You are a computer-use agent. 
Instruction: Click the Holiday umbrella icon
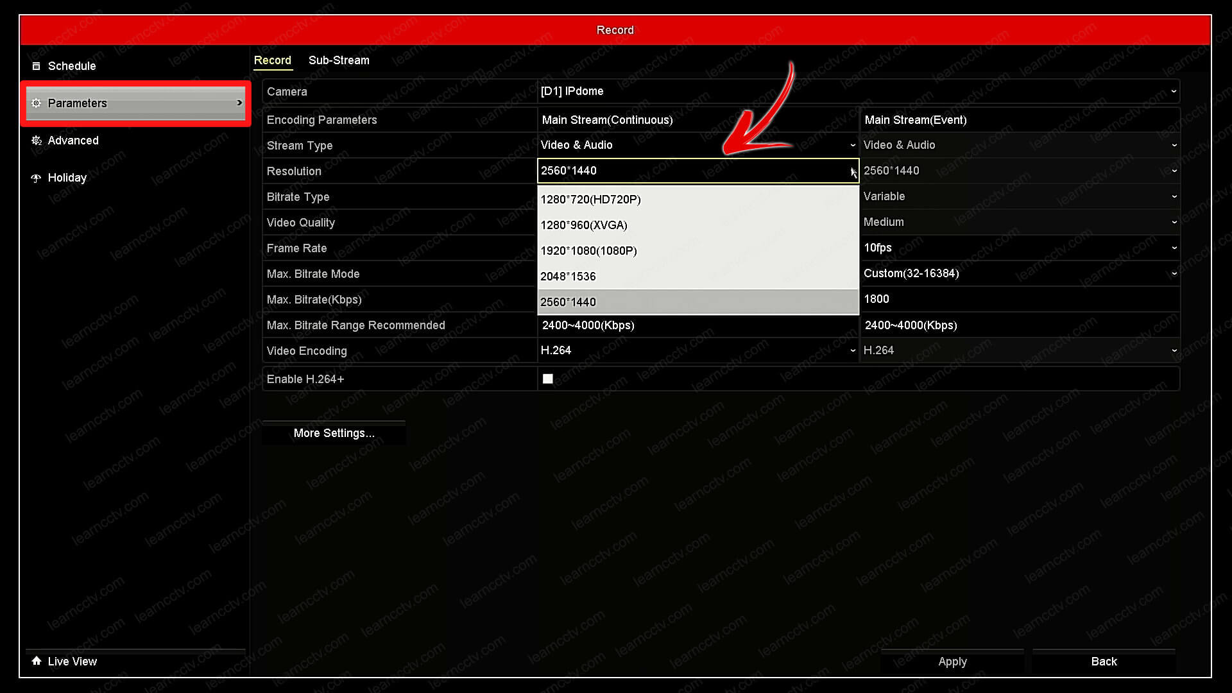37,178
